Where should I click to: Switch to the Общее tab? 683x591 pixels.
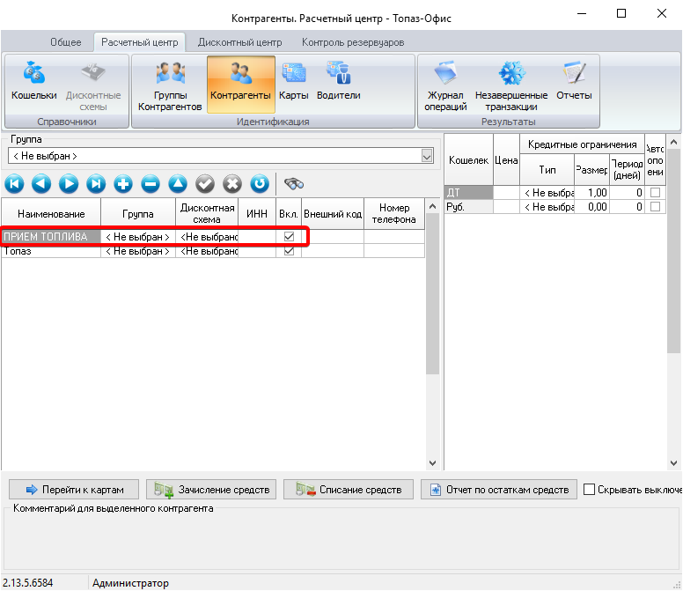point(66,42)
